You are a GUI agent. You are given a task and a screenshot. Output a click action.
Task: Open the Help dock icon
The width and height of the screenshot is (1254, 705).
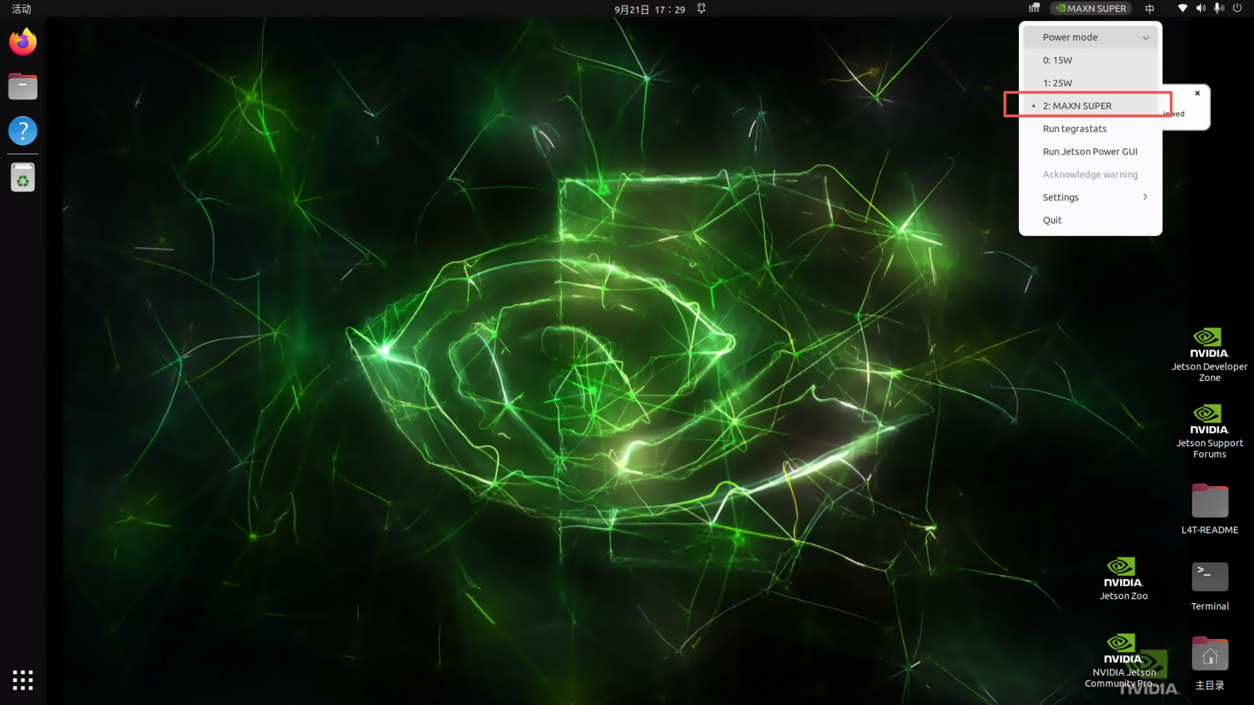pos(23,131)
